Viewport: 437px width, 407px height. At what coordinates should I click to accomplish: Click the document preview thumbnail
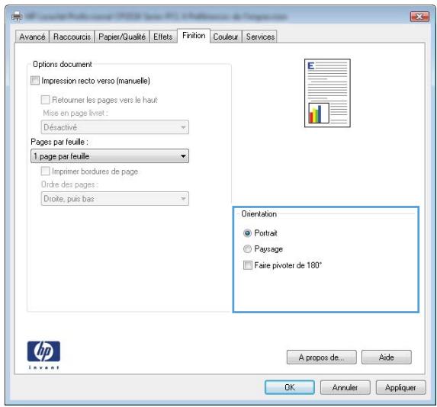[327, 93]
